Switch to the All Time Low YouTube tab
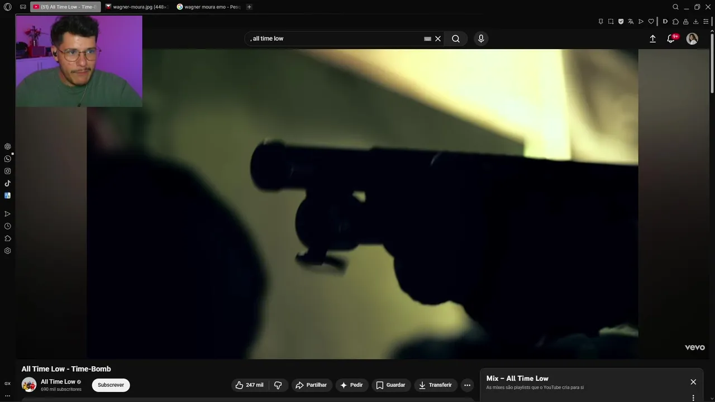This screenshot has width=715, height=402. click(x=65, y=7)
